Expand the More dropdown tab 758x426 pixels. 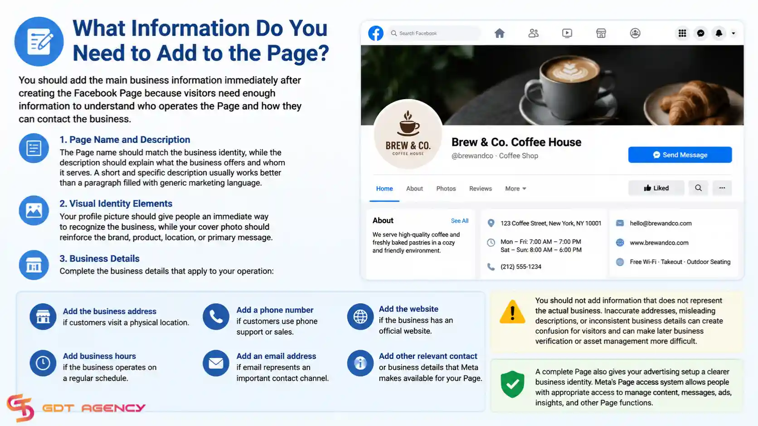pyautogui.click(x=515, y=189)
